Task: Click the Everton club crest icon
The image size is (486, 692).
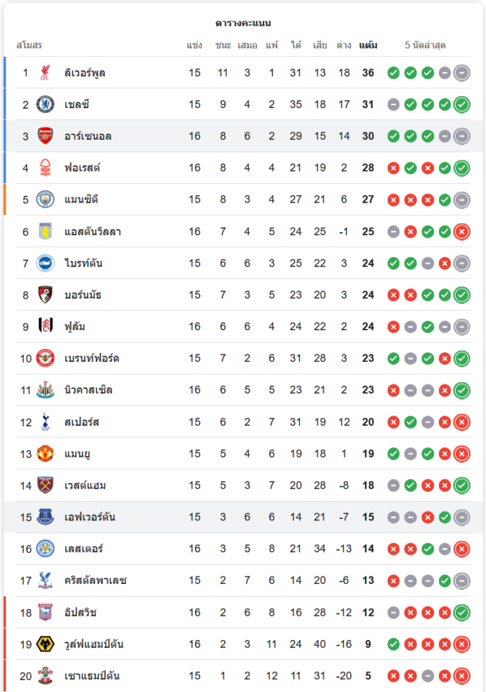Action: click(x=45, y=517)
